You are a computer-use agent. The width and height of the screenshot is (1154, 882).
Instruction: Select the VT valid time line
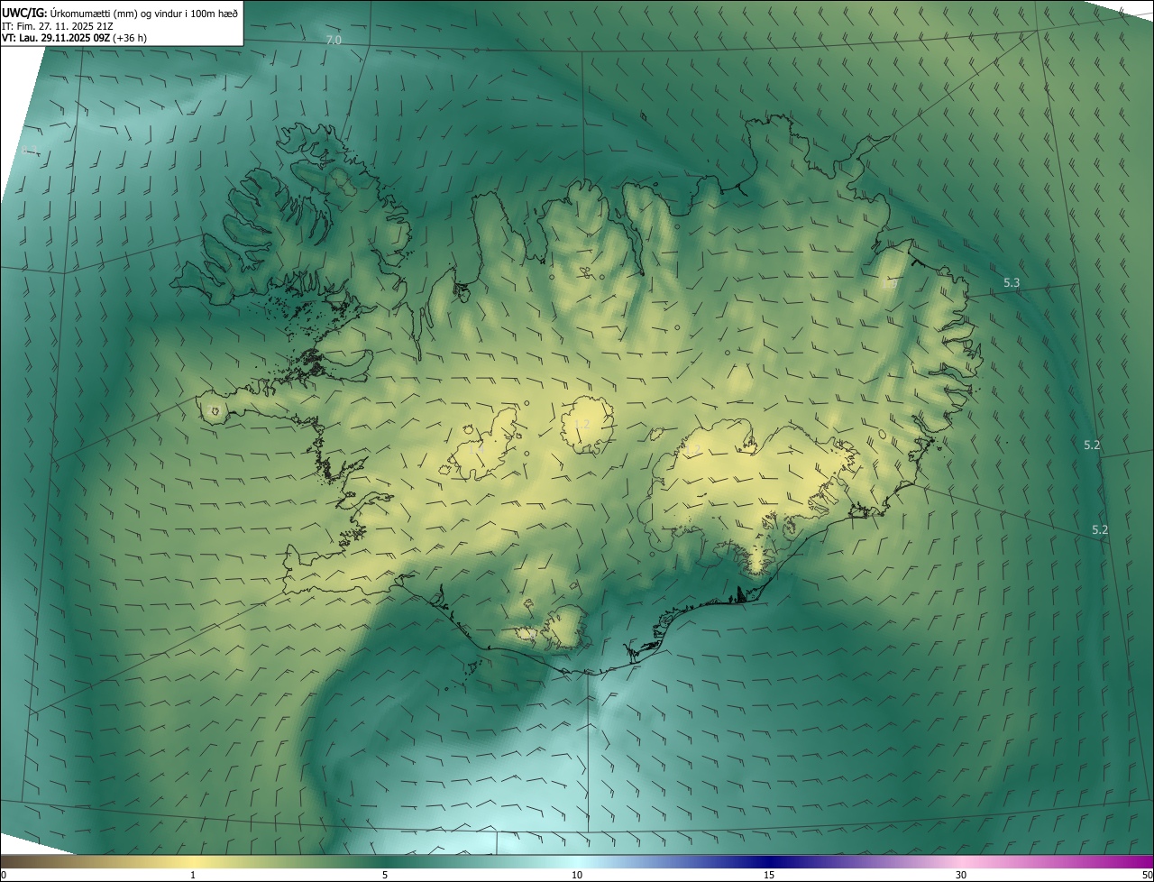[x=74, y=38]
